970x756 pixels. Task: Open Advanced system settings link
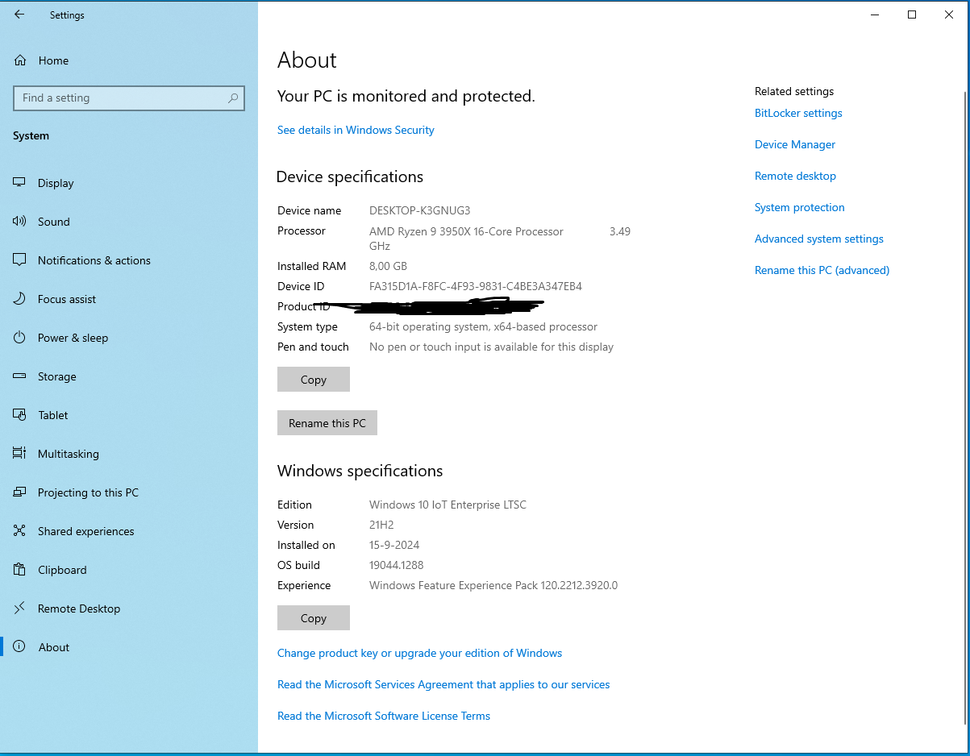pyautogui.click(x=819, y=239)
